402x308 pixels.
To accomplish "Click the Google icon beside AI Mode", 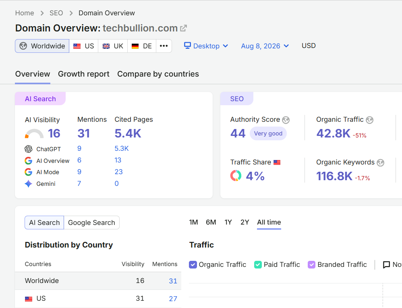I will coord(29,172).
